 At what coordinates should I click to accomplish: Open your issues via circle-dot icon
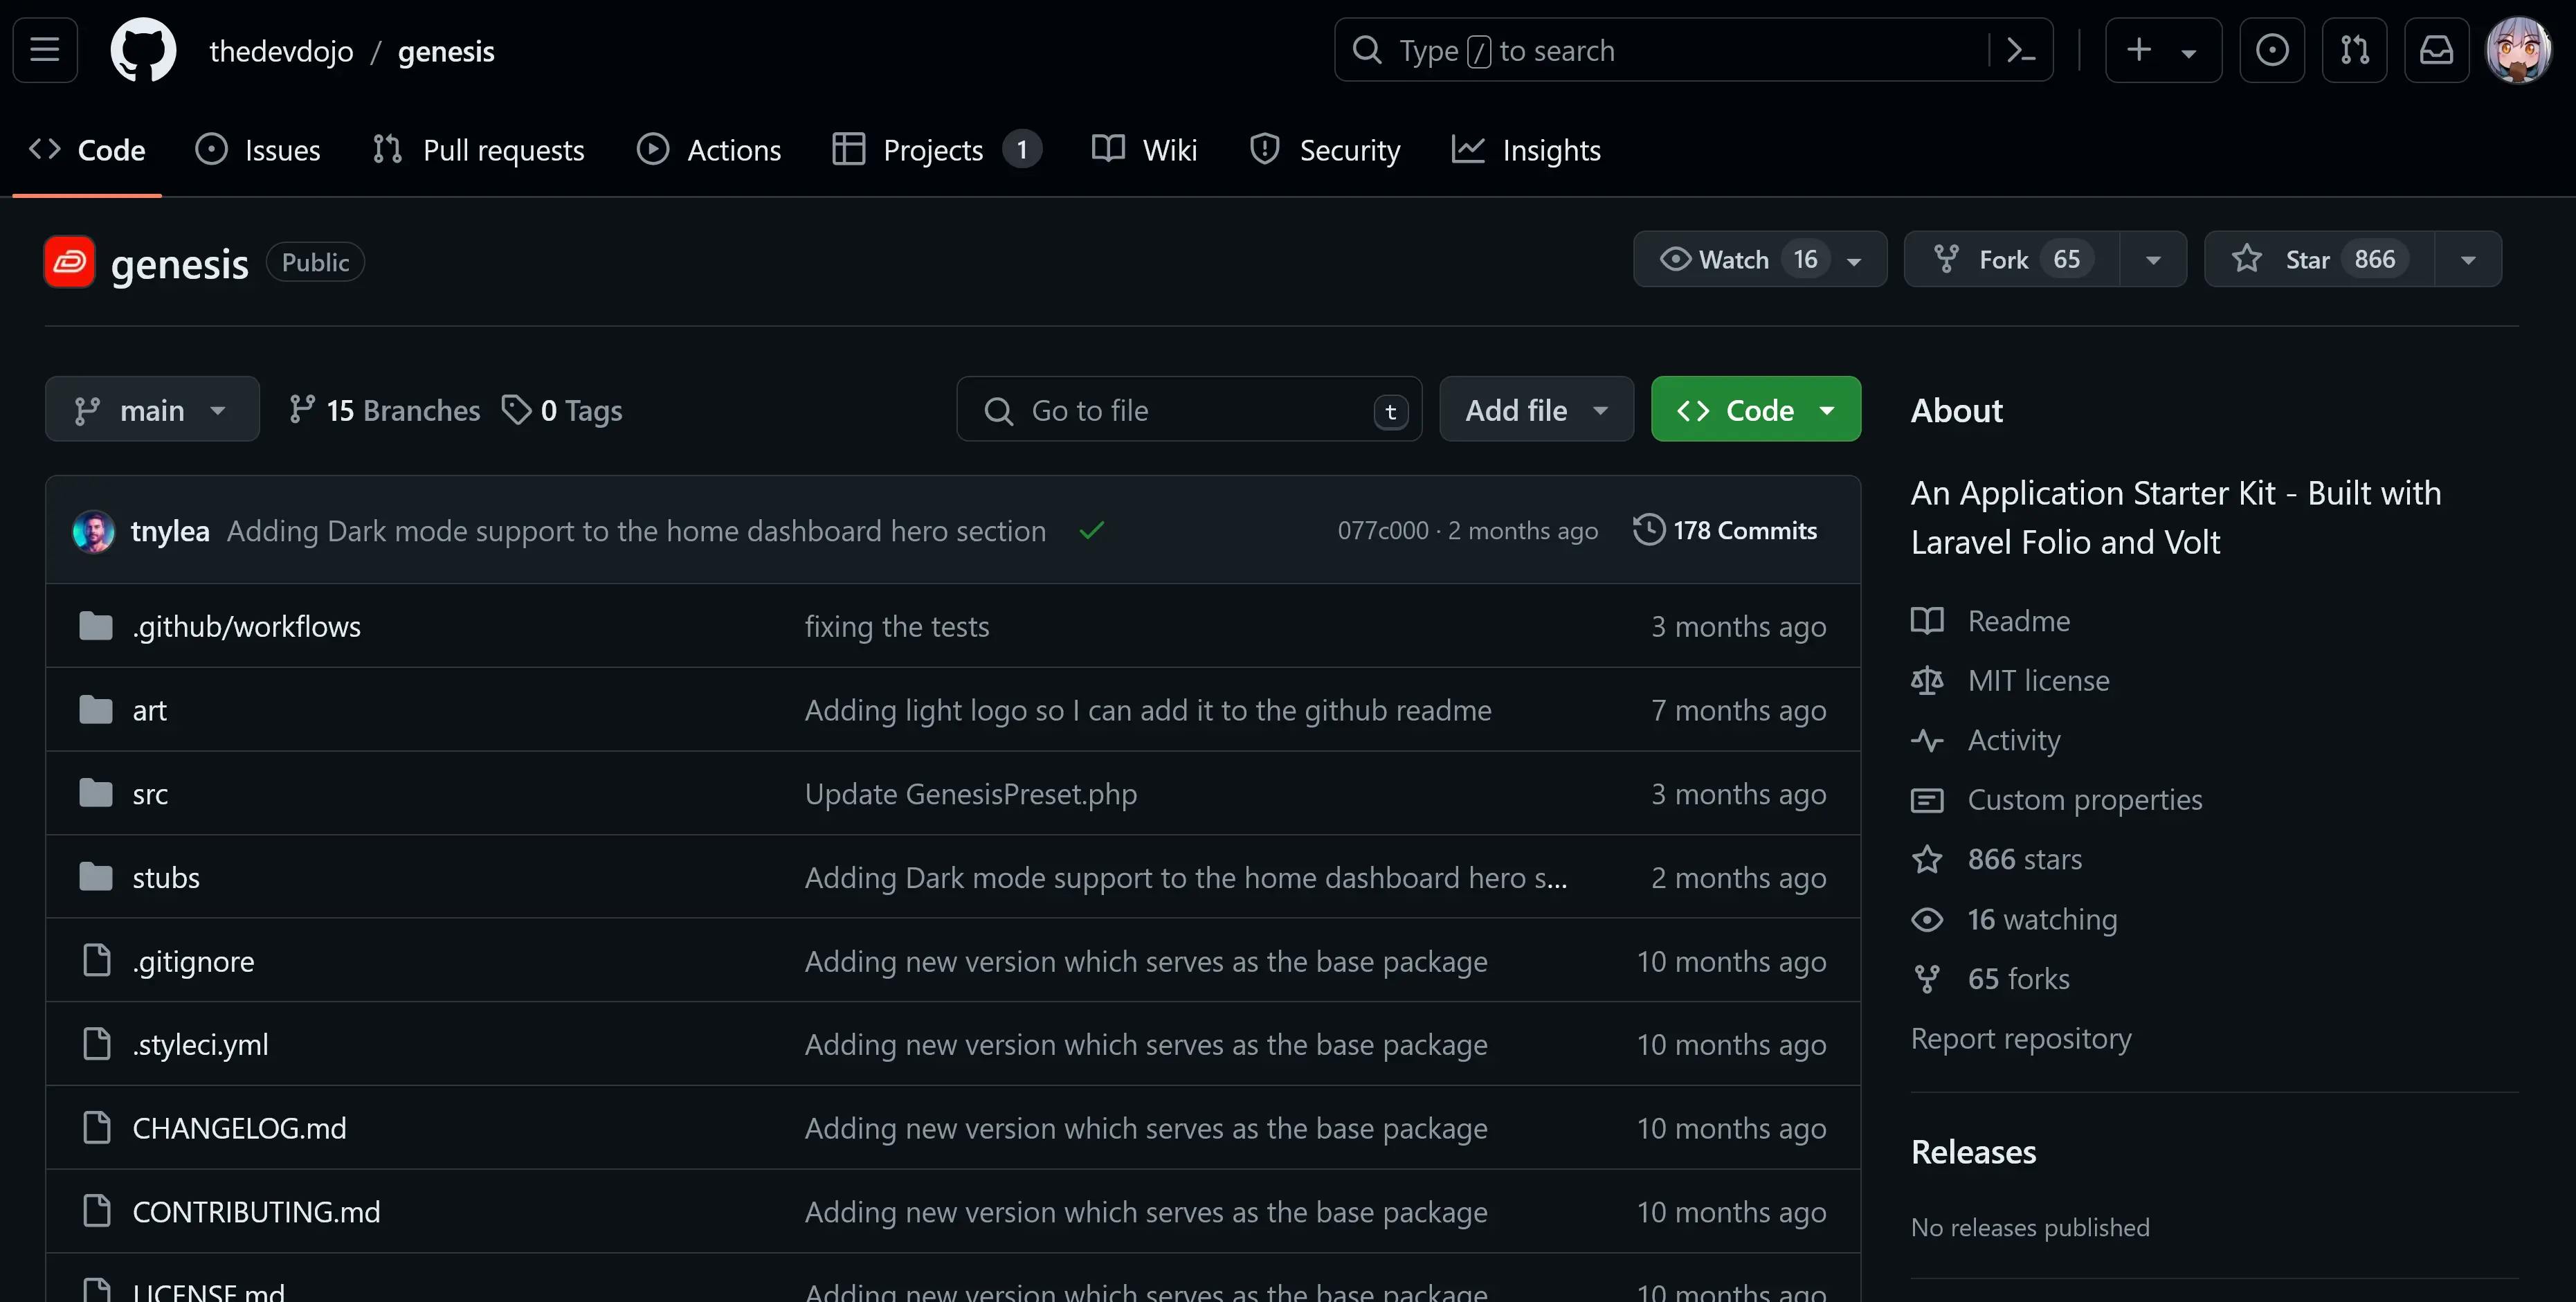[x=2272, y=49]
